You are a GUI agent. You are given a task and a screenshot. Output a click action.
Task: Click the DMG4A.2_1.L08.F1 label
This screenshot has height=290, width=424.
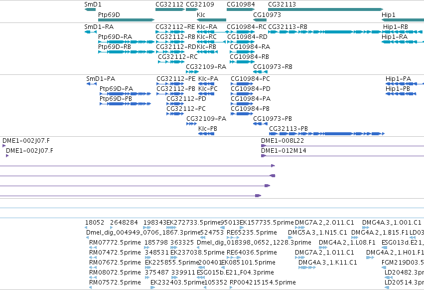[347, 243]
